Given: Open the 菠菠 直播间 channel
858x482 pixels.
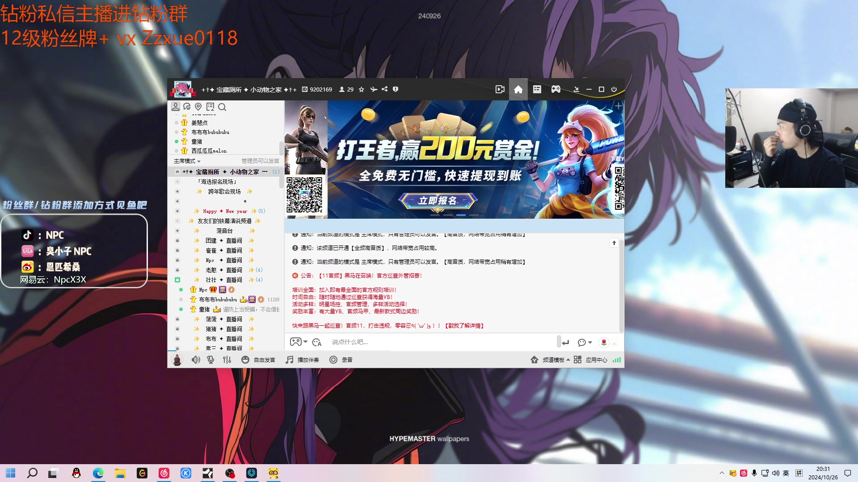Looking at the screenshot, I should pyautogui.click(x=224, y=319).
